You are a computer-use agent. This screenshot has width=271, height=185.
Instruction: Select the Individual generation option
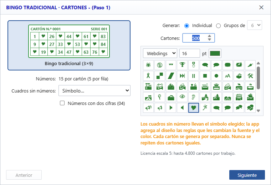[186, 26]
